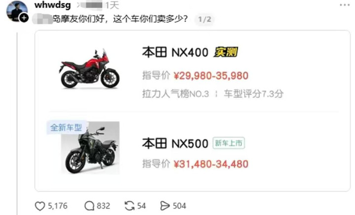
Task: Click the NX400 price ¥29,980-35,980
Action: click(x=211, y=76)
